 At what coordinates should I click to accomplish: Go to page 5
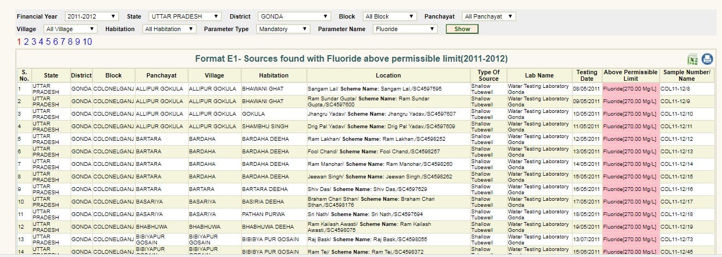coord(48,41)
